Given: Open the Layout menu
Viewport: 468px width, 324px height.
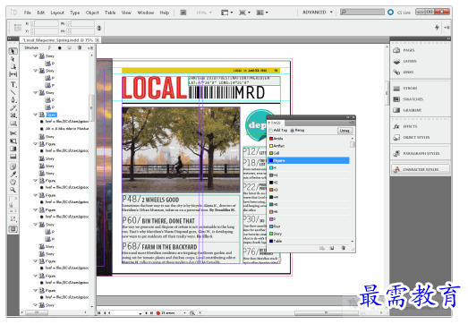Looking at the screenshot, I should click(57, 13).
